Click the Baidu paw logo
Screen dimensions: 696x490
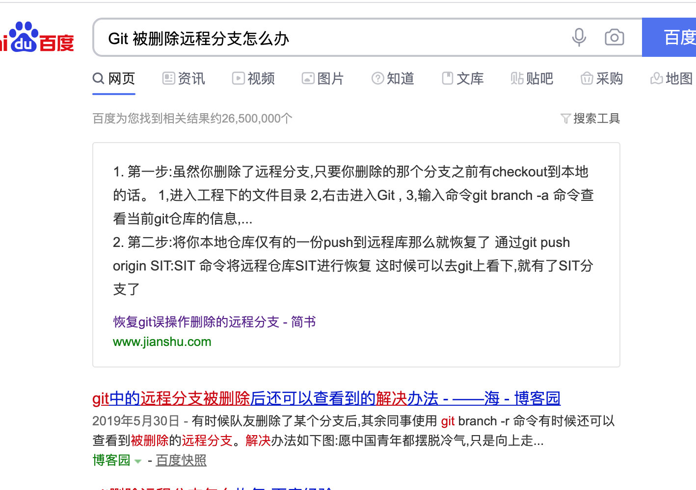point(37,38)
